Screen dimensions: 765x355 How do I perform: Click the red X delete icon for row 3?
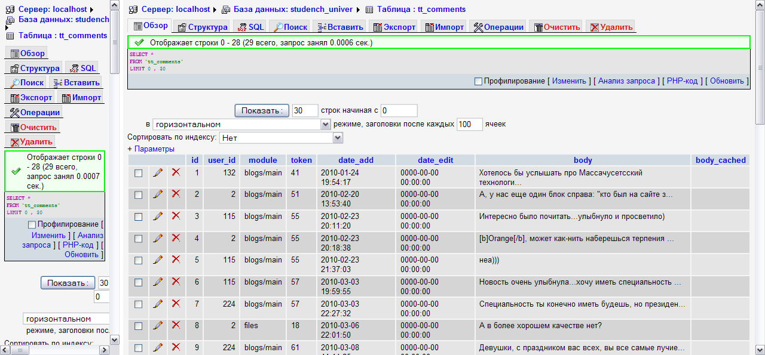[x=176, y=216]
